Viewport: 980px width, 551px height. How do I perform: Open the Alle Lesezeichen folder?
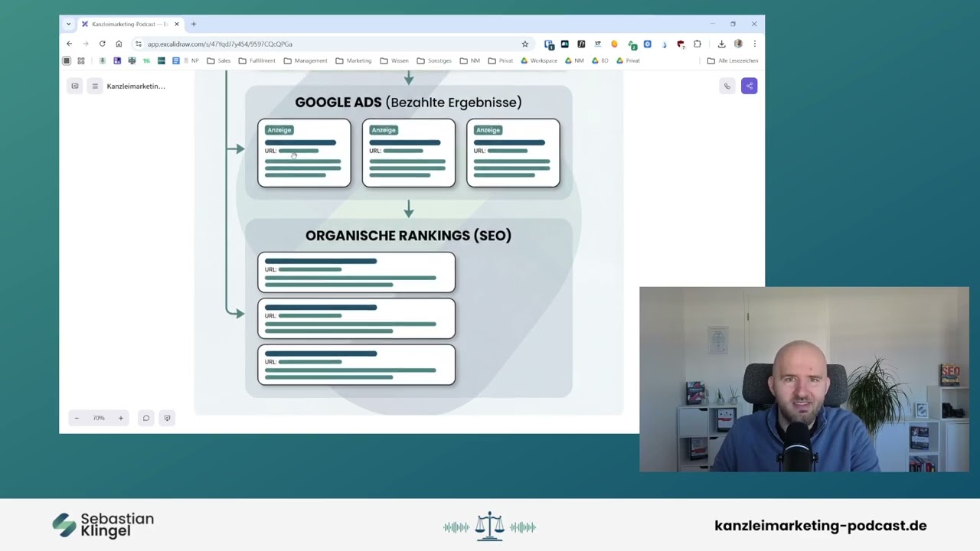pyautogui.click(x=733, y=60)
